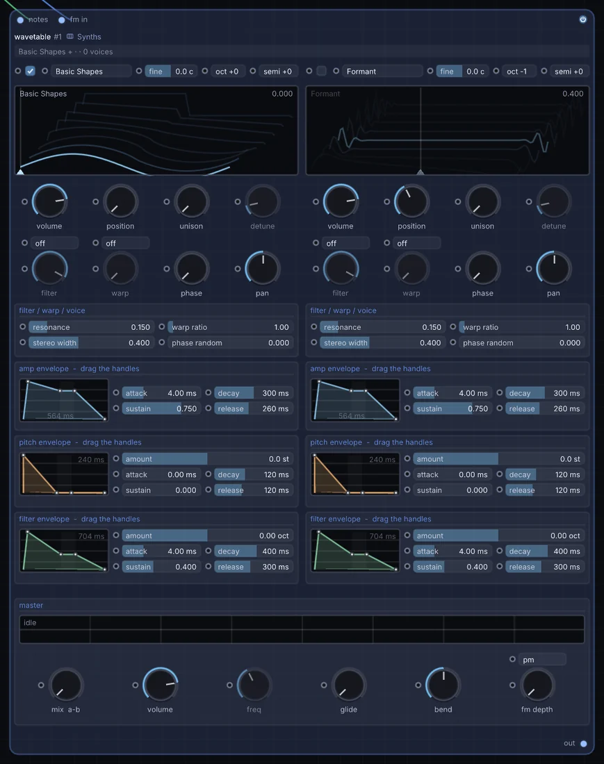Click oscillator A amp envelope graph
604x764 pixels.
click(64, 401)
